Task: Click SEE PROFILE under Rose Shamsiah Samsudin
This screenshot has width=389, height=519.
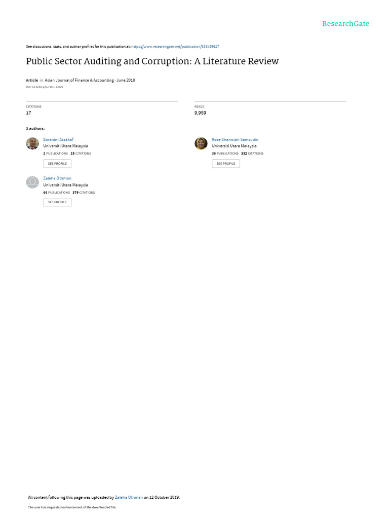Action: 226,164
